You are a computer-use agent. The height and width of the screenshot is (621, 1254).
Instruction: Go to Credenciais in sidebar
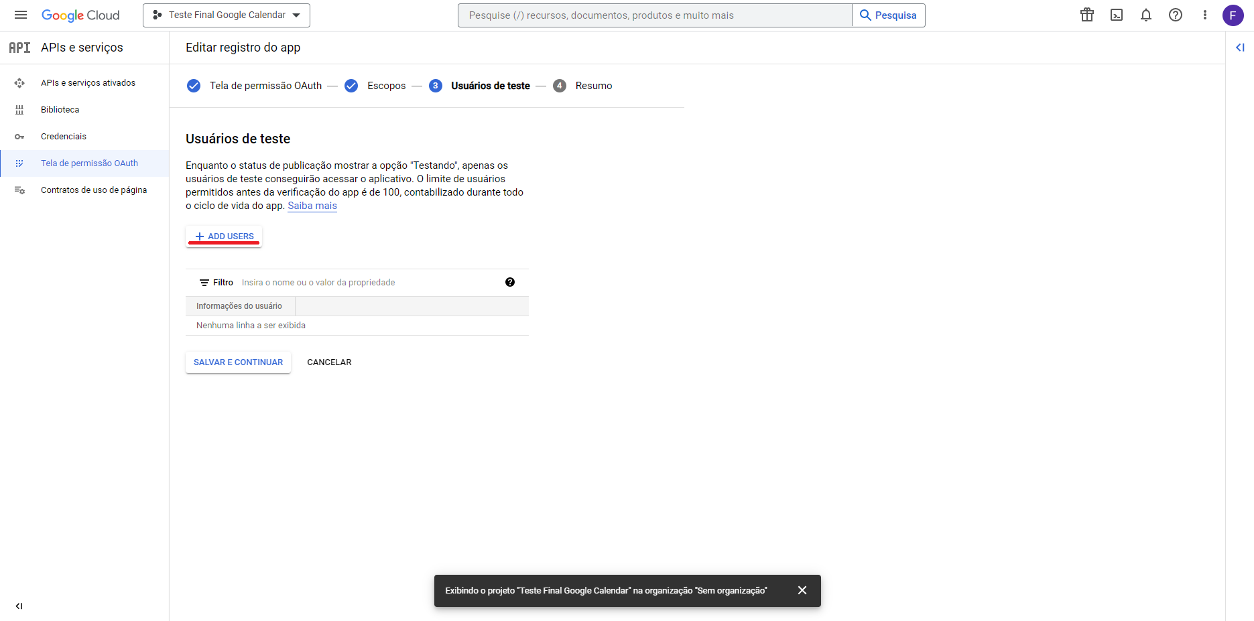pos(64,137)
